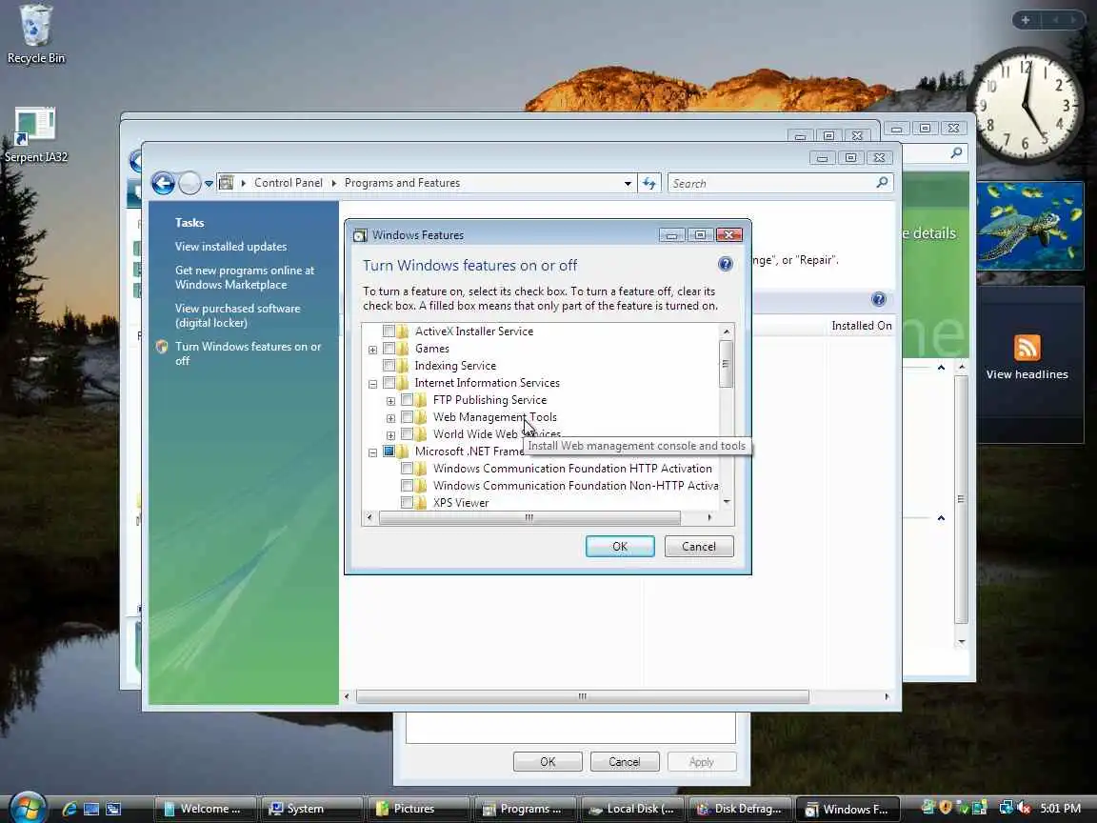The height and width of the screenshot is (823, 1097).
Task: Check the Games feature checkbox
Action: click(389, 349)
